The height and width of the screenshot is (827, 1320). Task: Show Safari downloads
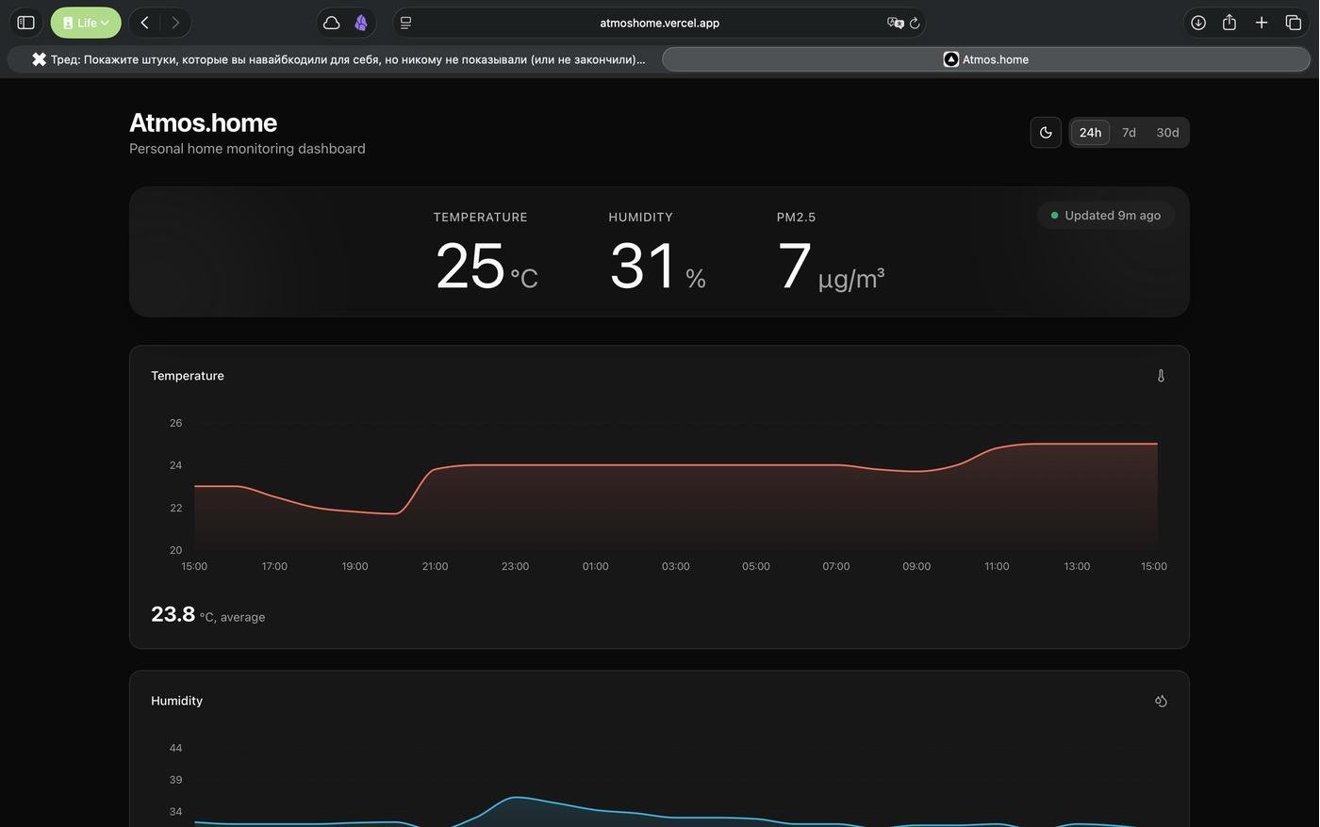[x=1198, y=23]
